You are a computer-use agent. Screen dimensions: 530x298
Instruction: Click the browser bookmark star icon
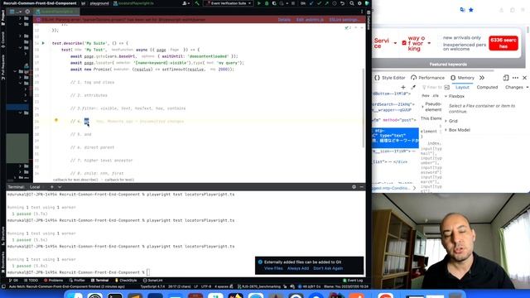coord(471,10)
